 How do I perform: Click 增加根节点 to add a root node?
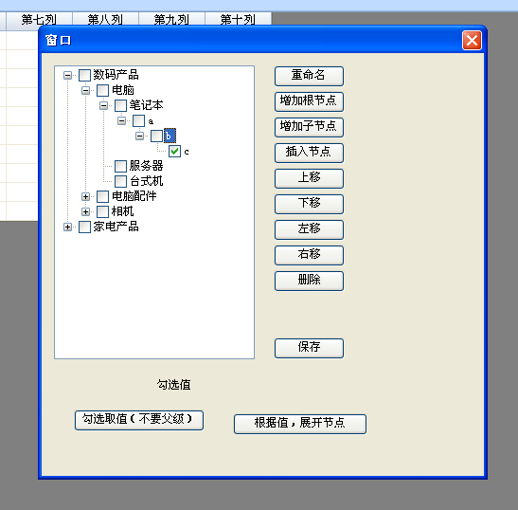click(x=309, y=101)
